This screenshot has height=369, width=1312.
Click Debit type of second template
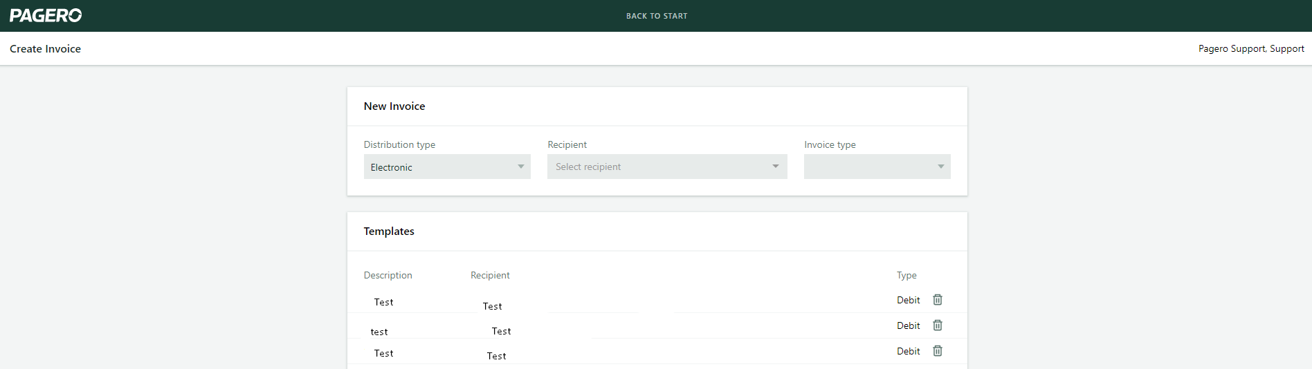908,325
